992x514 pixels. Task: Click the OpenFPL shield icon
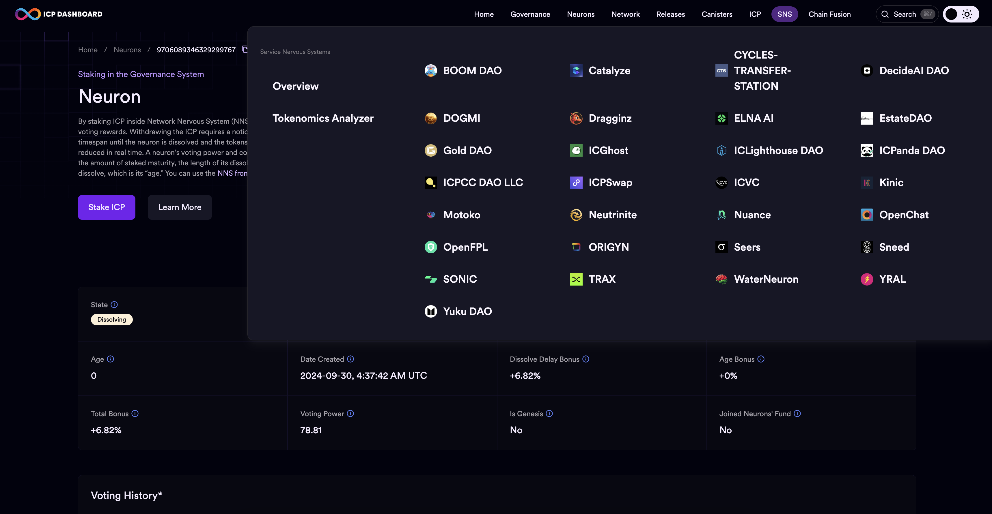pyautogui.click(x=430, y=247)
